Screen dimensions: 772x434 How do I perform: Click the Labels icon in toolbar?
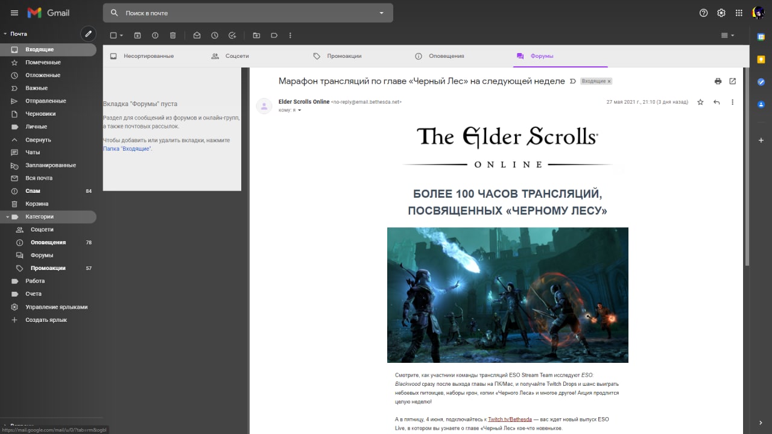pos(274,36)
